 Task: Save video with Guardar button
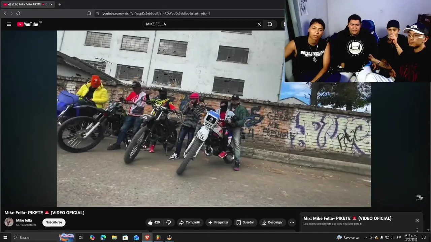245,223
